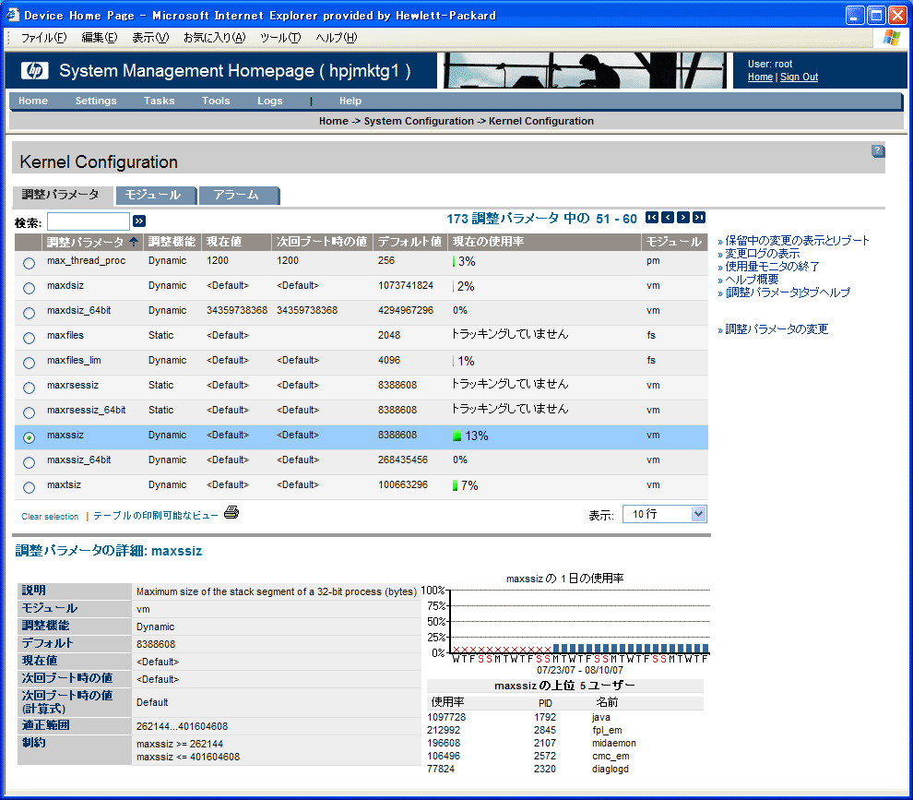Click the printer icon for printable view
913x800 pixels.
tap(231, 513)
